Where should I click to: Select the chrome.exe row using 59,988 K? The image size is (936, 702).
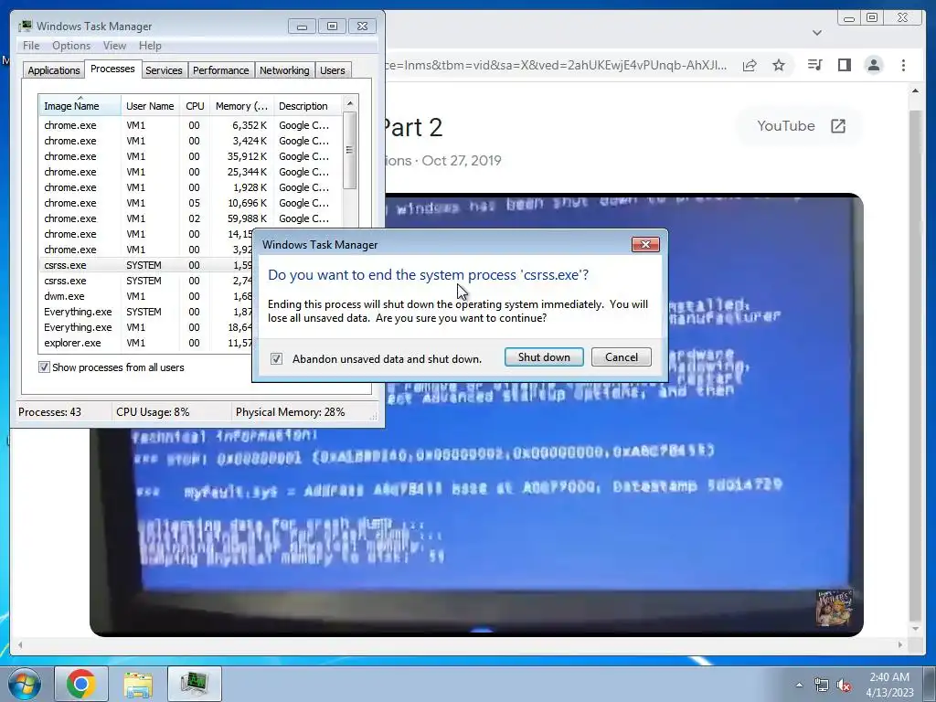coord(191,218)
